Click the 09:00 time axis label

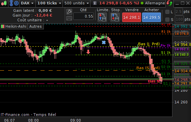(x=76, y=120)
